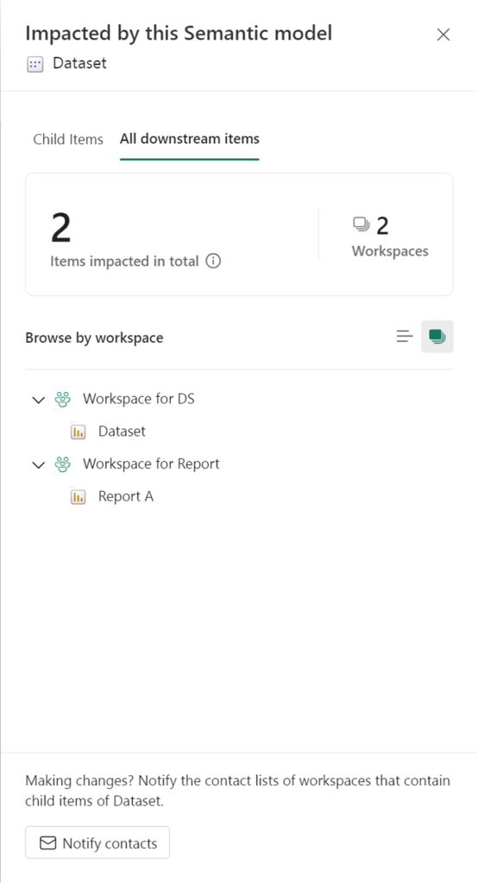Select the Dataset item under Workspace for DS

coord(122,432)
